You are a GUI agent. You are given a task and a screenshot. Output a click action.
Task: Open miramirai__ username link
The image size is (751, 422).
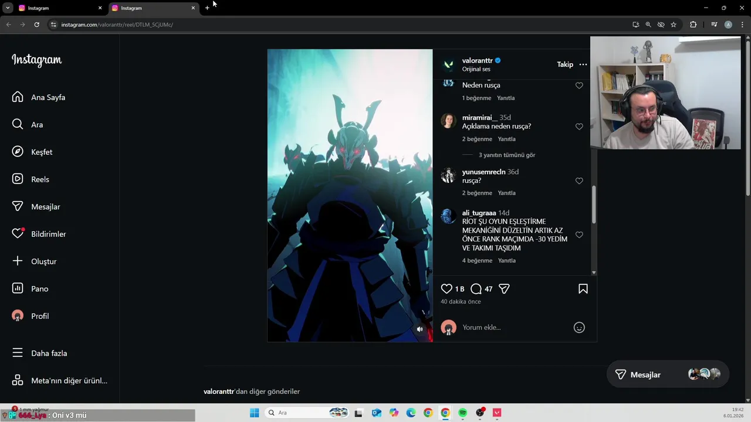(479, 118)
